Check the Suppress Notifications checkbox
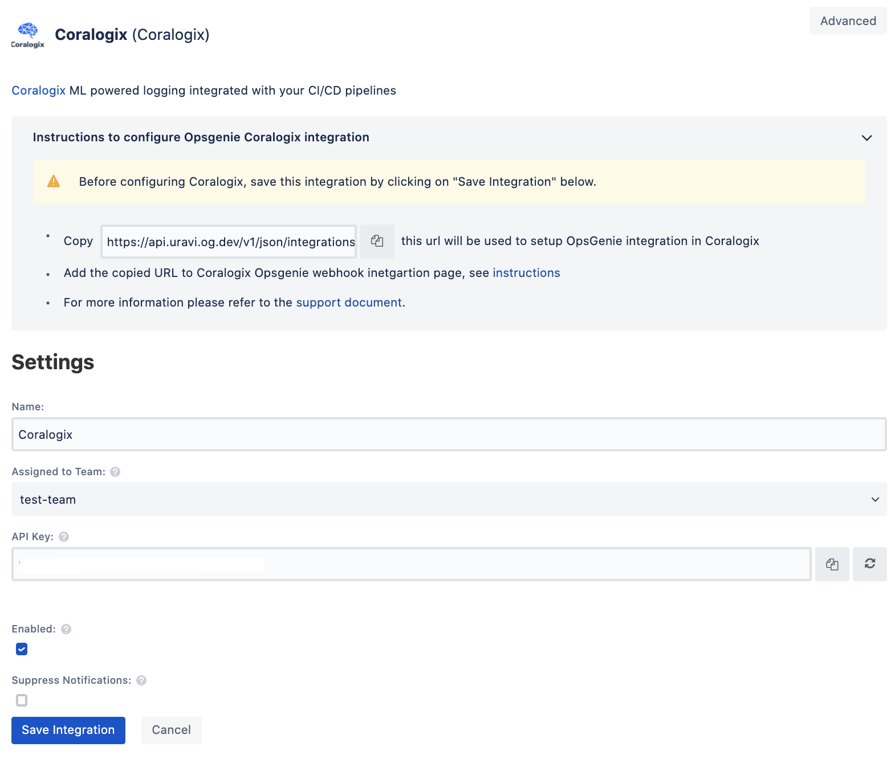 (22, 700)
